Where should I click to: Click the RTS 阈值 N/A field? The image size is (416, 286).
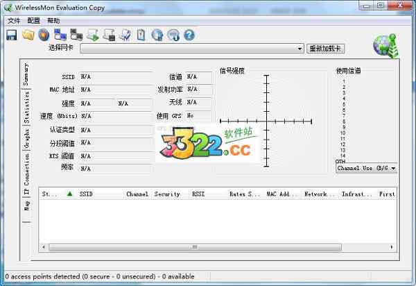[116, 156]
